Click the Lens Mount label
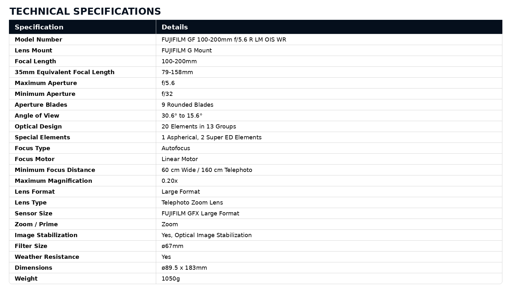Viewport: 511px width, 294px height. coord(33,50)
